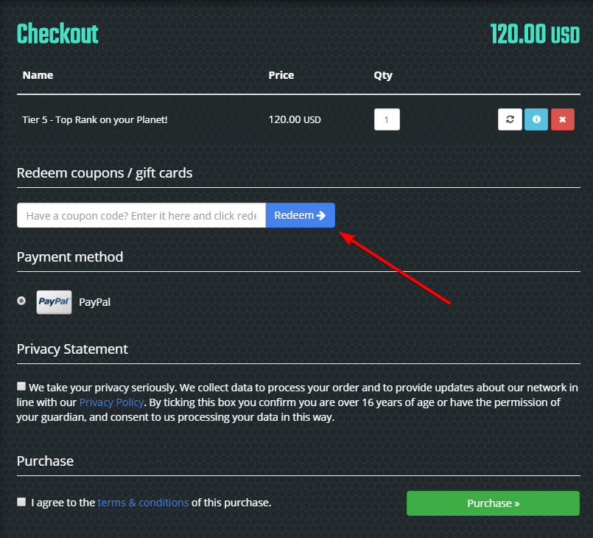This screenshot has height=538, width=593.
Task: Click the 'Price' column header
Action: pyautogui.click(x=281, y=75)
